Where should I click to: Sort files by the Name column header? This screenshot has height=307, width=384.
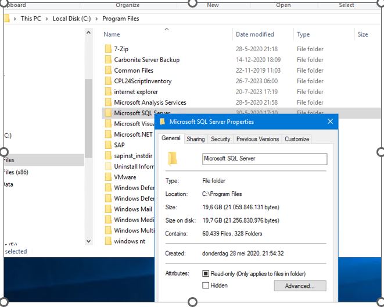tap(112, 34)
